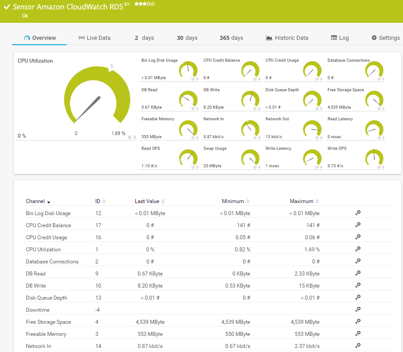The image size is (403, 352).
Task: Sort table by Channel column
Action: (x=38, y=201)
